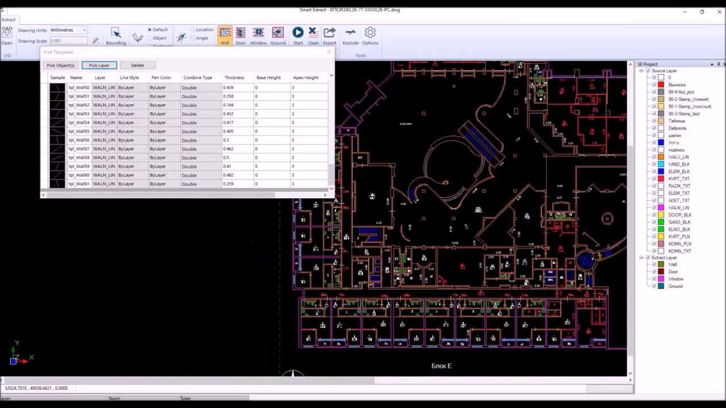Click the Drawing Scale input field

69,41
